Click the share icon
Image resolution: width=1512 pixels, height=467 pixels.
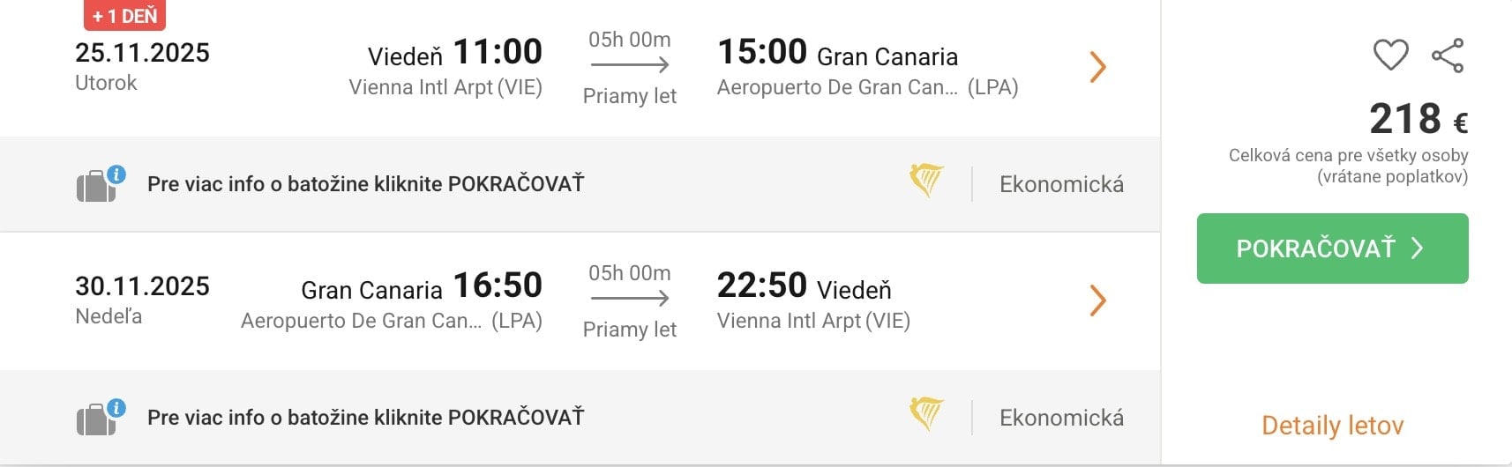[x=1448, y=56]
